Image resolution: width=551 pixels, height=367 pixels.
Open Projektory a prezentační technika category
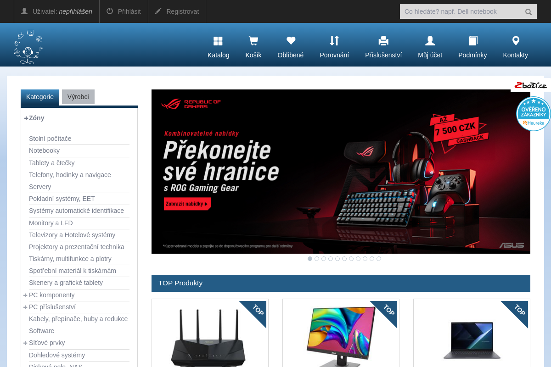pos(77,247)
